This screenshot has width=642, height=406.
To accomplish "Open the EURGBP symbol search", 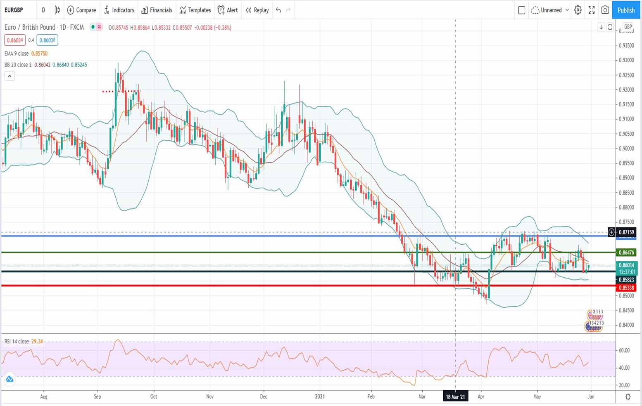I will click(x=14, y=10).
